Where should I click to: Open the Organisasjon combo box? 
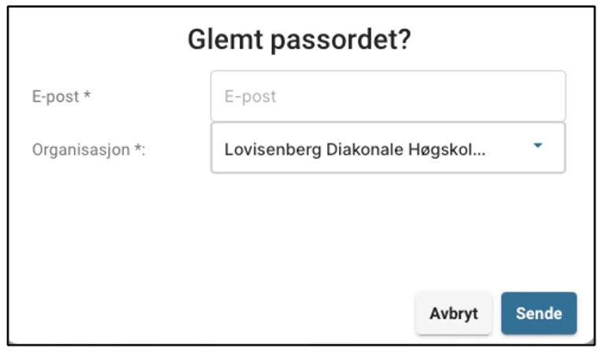[x=387, y=148]
